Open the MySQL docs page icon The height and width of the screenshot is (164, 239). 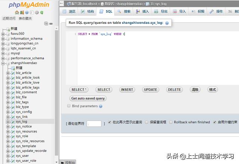point(32,12)
